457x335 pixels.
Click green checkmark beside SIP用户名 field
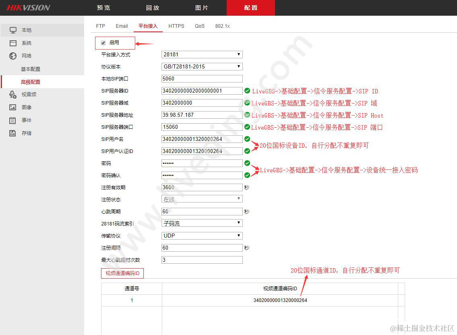click(x=247, y=139)
